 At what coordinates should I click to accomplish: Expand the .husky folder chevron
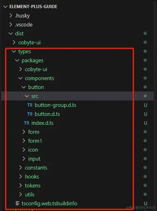[x=11, y=15]
